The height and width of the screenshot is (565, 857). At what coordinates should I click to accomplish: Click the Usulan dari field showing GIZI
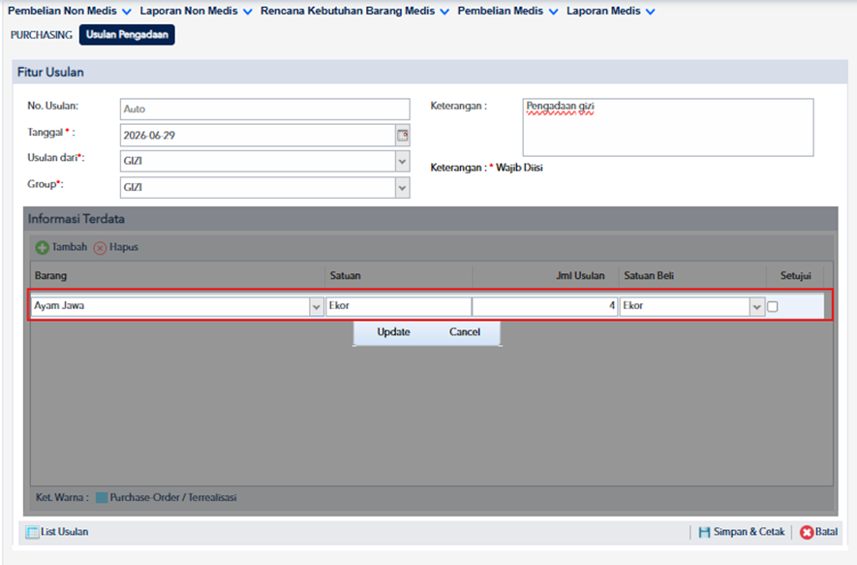pos(258,161)
